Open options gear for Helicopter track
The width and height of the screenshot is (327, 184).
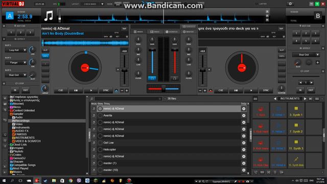coord(244,150)
